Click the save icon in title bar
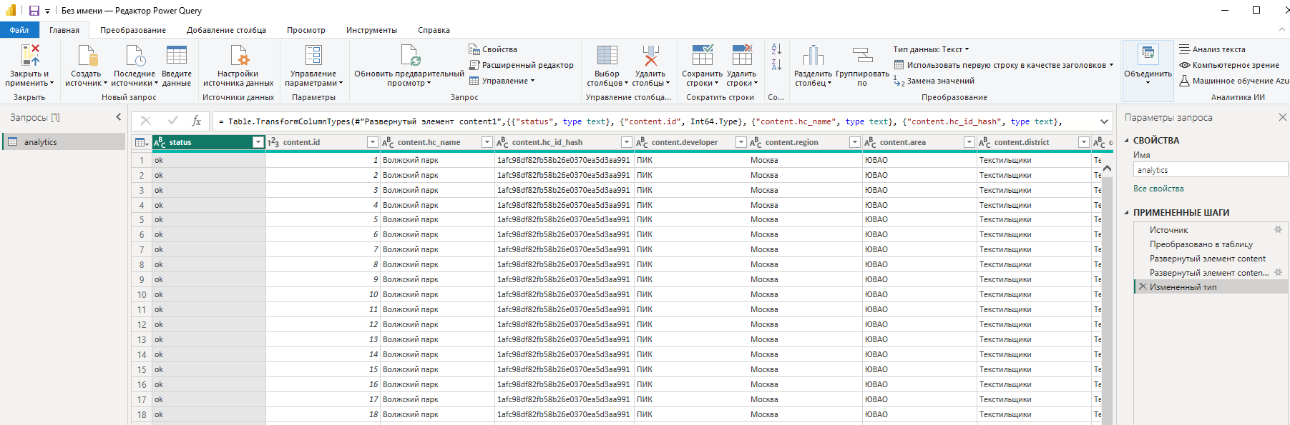Viewport: 1290px width, 425px height. [34, 11]
